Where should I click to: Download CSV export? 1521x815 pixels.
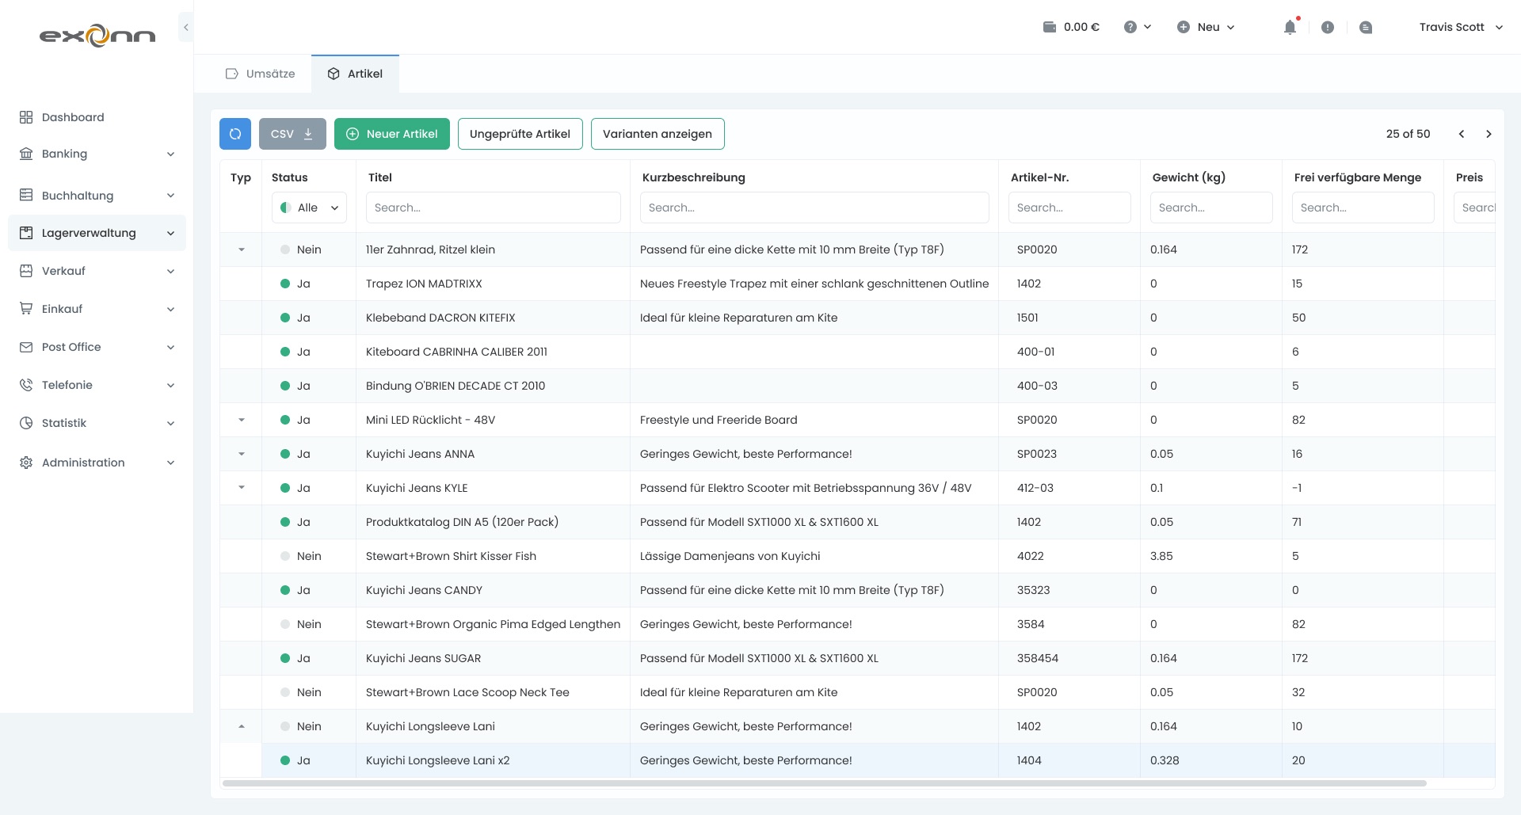tap(292, 134)
